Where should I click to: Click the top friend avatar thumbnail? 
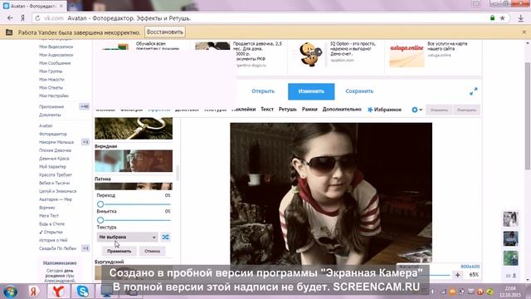[x=510, y=219]
